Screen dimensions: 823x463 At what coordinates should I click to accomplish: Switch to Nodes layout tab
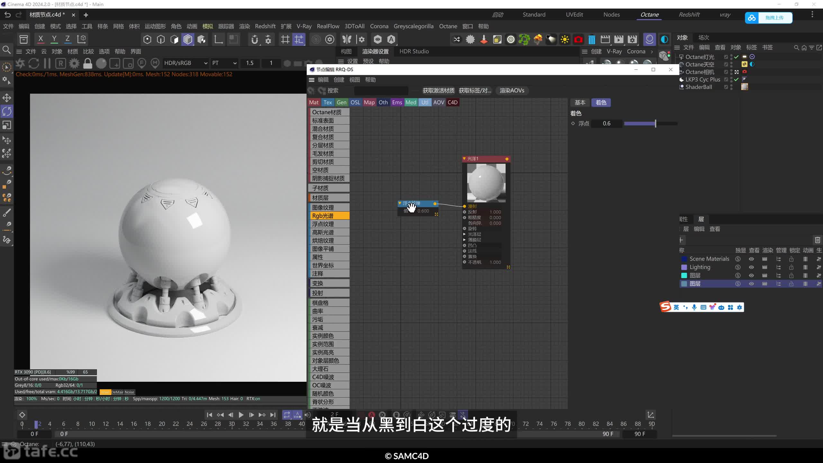pos(611,14)
